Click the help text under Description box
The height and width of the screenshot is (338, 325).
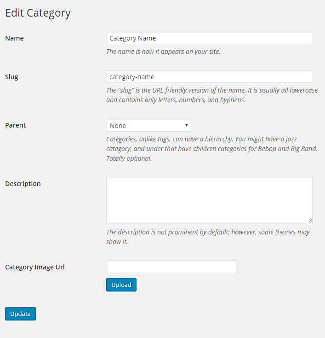click(208, 237)
